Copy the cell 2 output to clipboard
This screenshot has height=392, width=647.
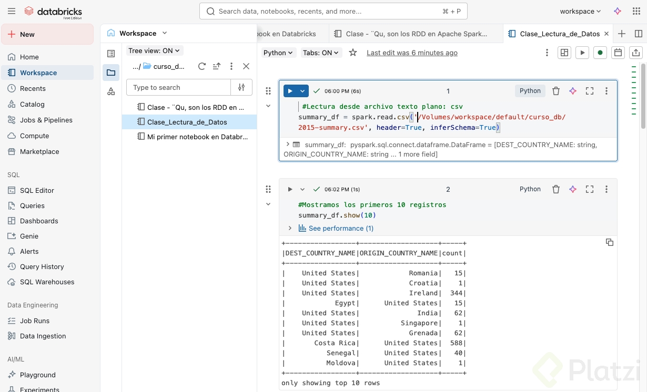(x=610, y=242)
